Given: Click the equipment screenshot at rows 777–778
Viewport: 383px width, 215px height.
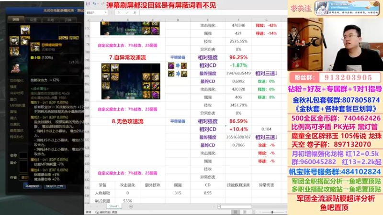Looking at the screenshot, I should coord(130,28).
